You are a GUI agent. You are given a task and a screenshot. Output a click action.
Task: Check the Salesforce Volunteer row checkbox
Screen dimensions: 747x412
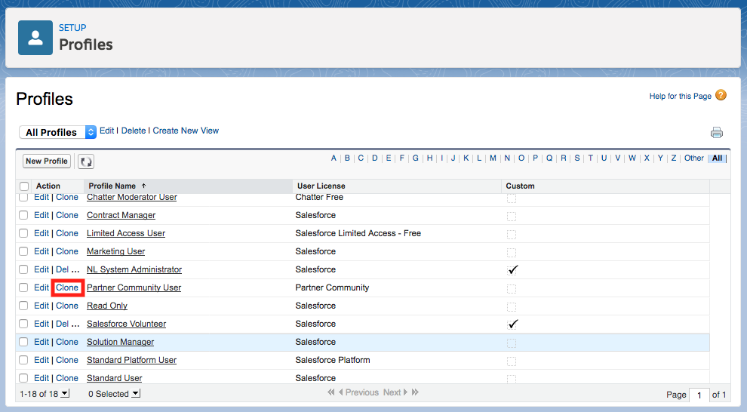click(23, 324)
